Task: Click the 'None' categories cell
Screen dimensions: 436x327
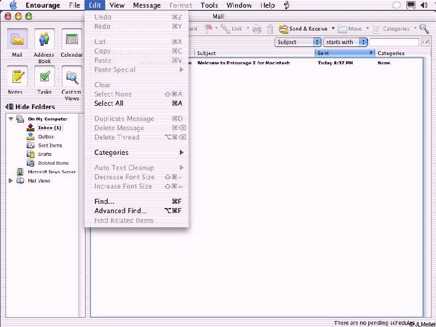Action: [x=384, y=63]
